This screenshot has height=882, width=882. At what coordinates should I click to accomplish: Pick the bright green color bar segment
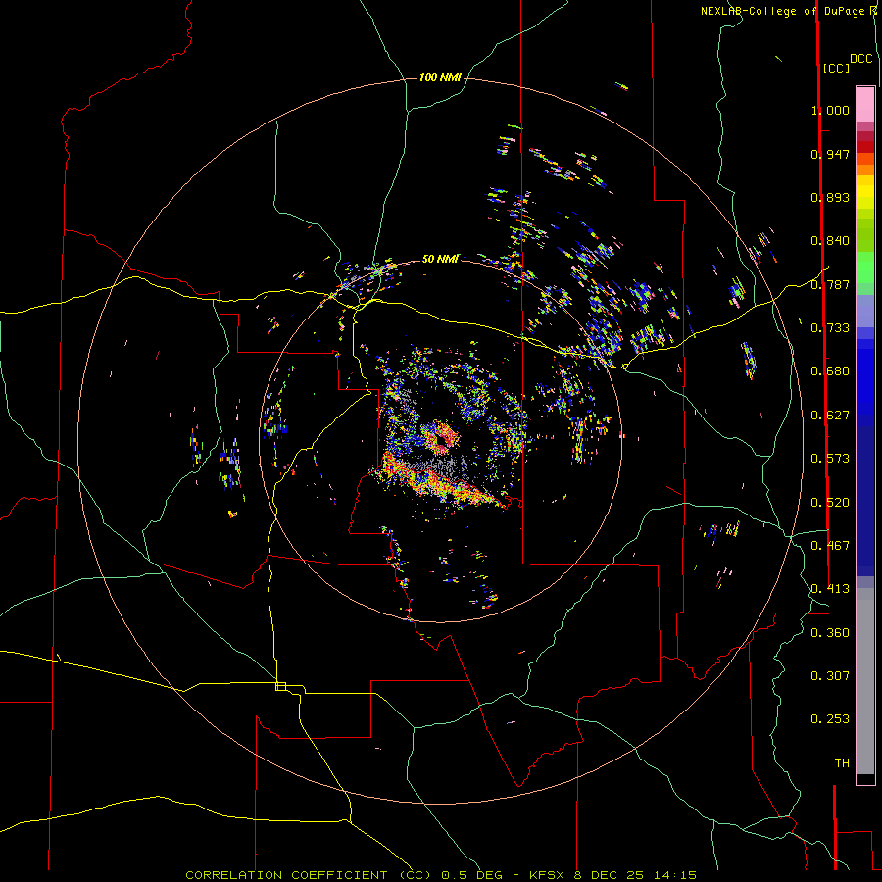(x=865, y=267)
